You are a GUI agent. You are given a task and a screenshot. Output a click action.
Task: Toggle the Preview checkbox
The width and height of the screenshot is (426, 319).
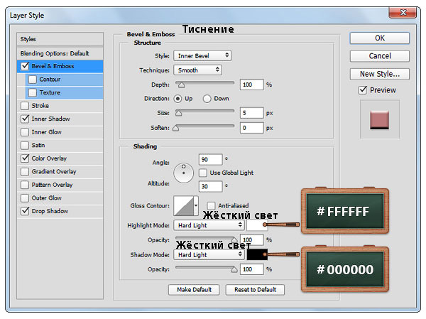tap(363, 90)
